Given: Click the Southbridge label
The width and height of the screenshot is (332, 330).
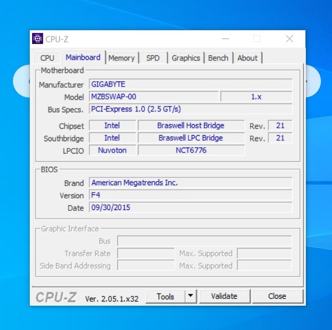Looking at the screenshot, I should [64, 138].
